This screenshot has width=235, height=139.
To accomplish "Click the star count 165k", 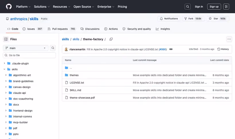I will coord(223,19).
